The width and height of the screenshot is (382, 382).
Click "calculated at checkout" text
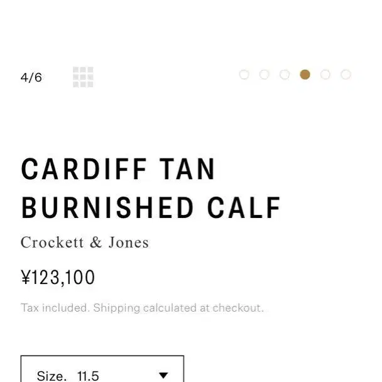[204, 308]
